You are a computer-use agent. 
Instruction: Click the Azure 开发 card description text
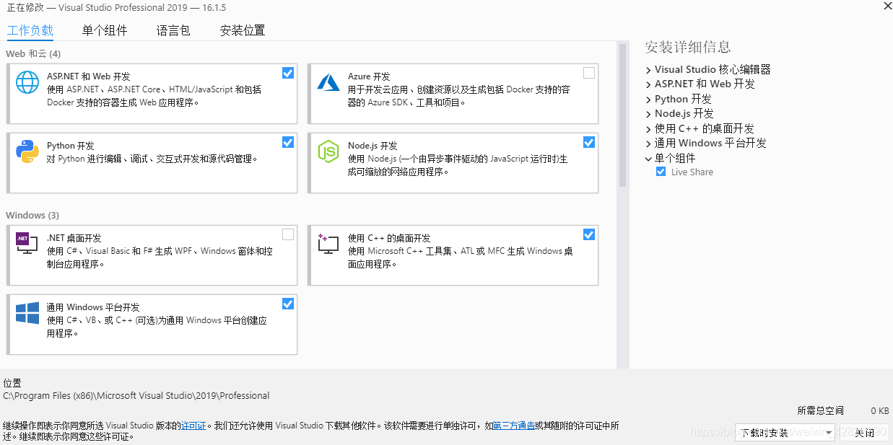point(459,96)
